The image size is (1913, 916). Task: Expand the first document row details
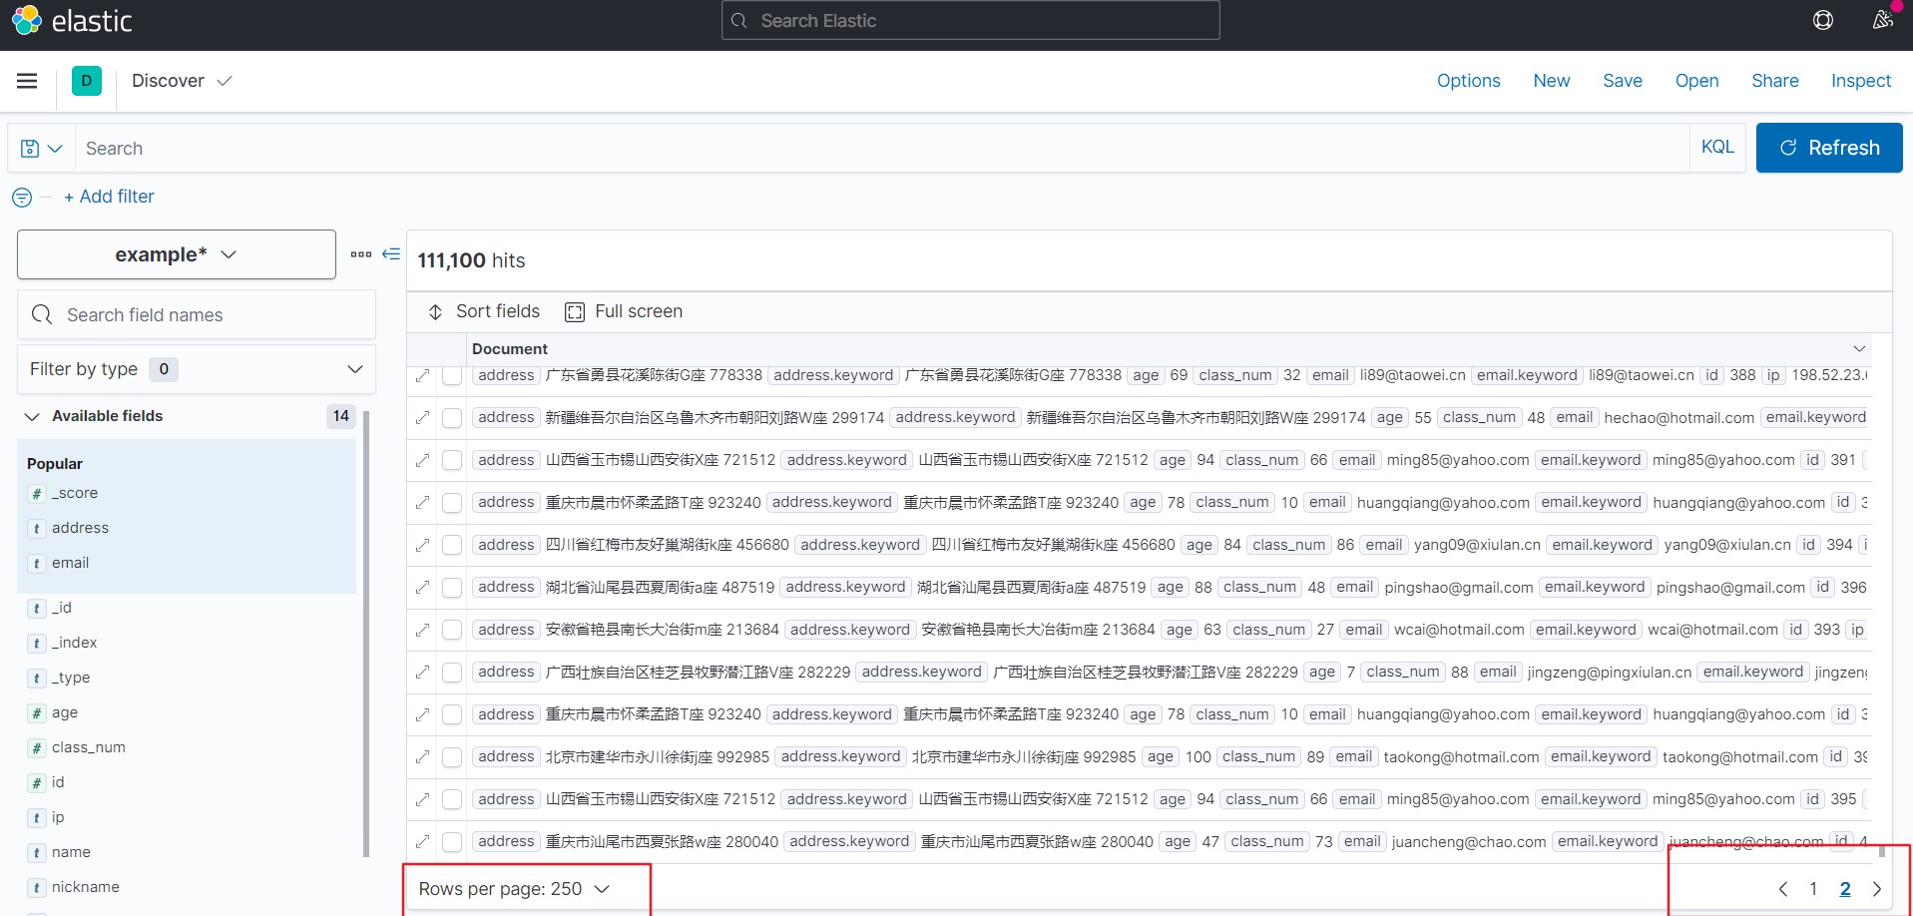click(423, 376)
